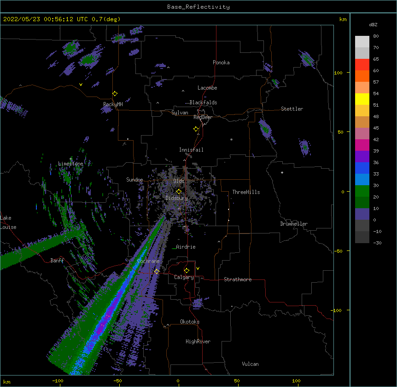The width and height of the screenshot is (397, 387).
Task: Click the HighRiver label
Action: pos(198,341)
